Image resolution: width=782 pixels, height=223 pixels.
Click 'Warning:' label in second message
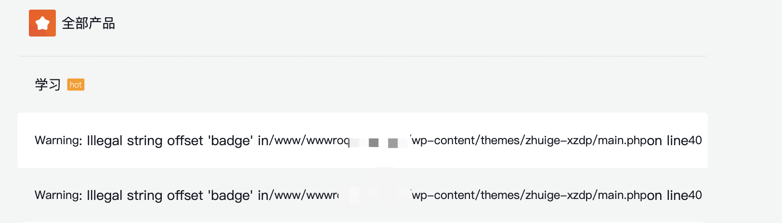[x=59, y=195]
